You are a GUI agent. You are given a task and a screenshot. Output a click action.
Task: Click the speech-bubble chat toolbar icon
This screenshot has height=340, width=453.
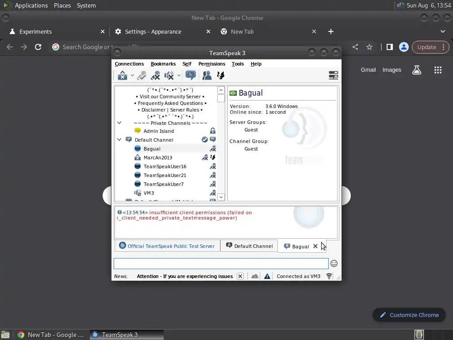(191, 75)
